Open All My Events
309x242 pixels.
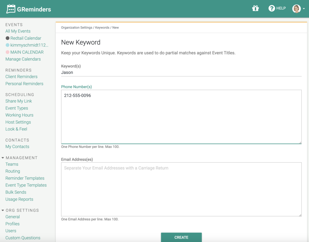[x=18, y=31]
